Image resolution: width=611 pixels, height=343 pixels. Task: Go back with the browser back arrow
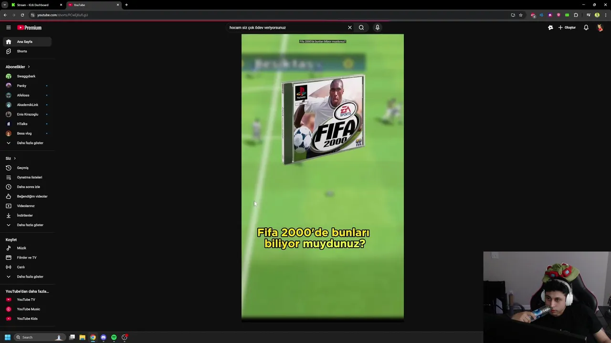coord(5,15)
